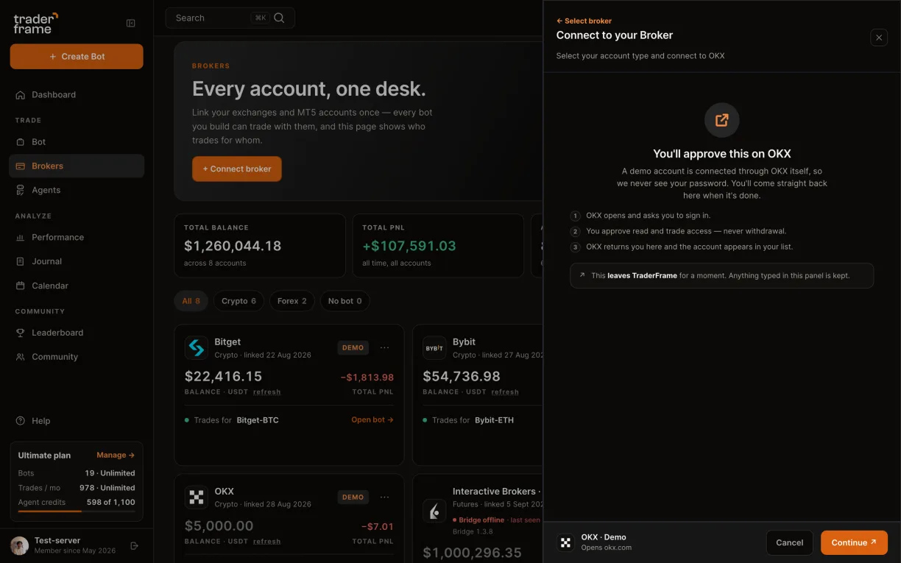
Task: Open the Community page
Action: [77, 357]
